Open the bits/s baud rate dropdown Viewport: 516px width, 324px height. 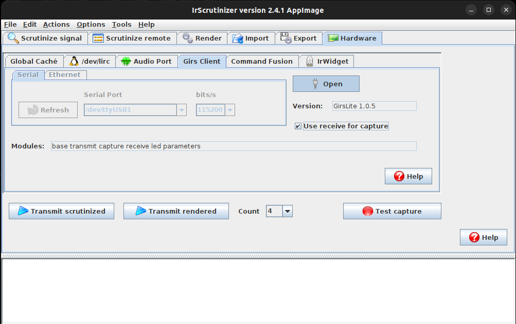click(x=230, y=110)
